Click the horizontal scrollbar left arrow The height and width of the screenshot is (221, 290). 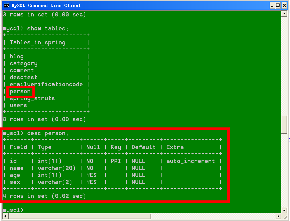click(x=5, y=216)
